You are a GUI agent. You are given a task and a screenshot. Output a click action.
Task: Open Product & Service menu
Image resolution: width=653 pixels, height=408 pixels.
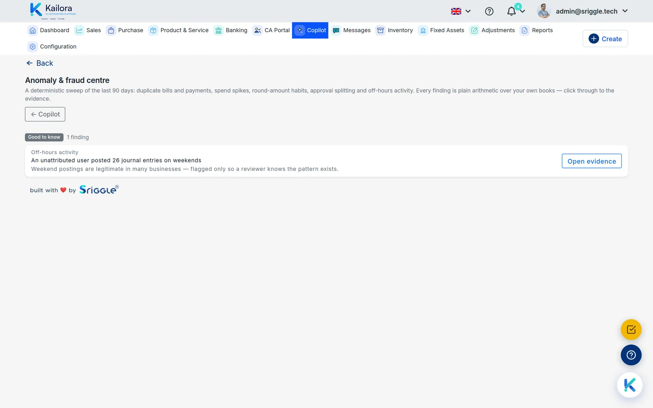[x=179, y=30]
